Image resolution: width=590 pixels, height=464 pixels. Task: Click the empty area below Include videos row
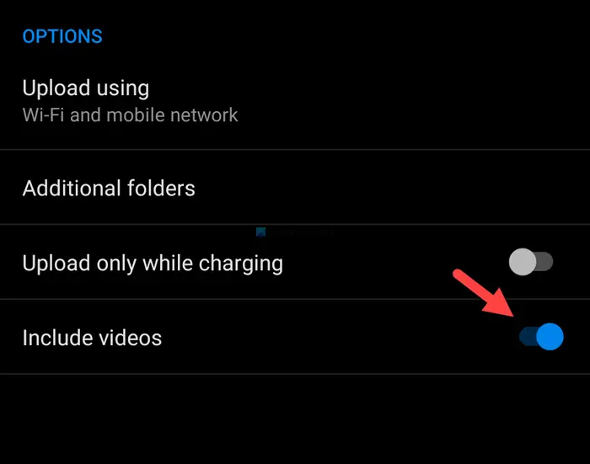[x=295, y=419]
